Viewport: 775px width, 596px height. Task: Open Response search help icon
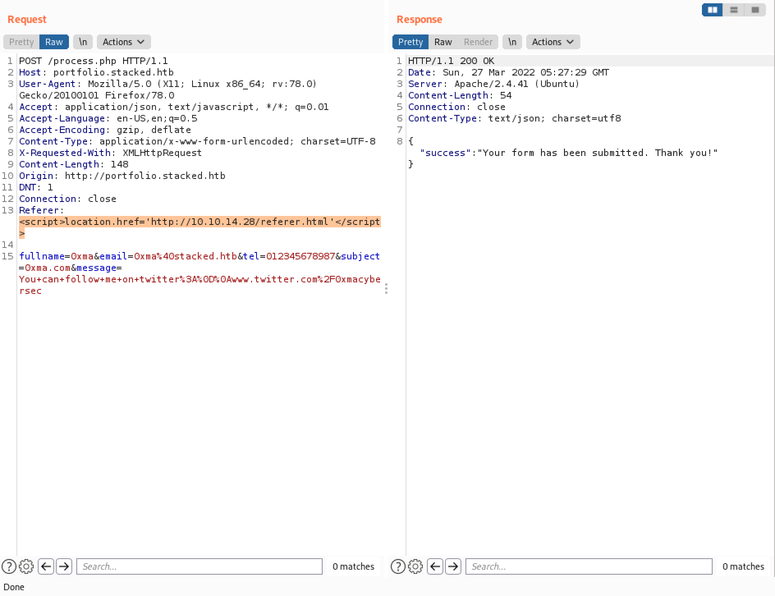(x=398, y=566)
